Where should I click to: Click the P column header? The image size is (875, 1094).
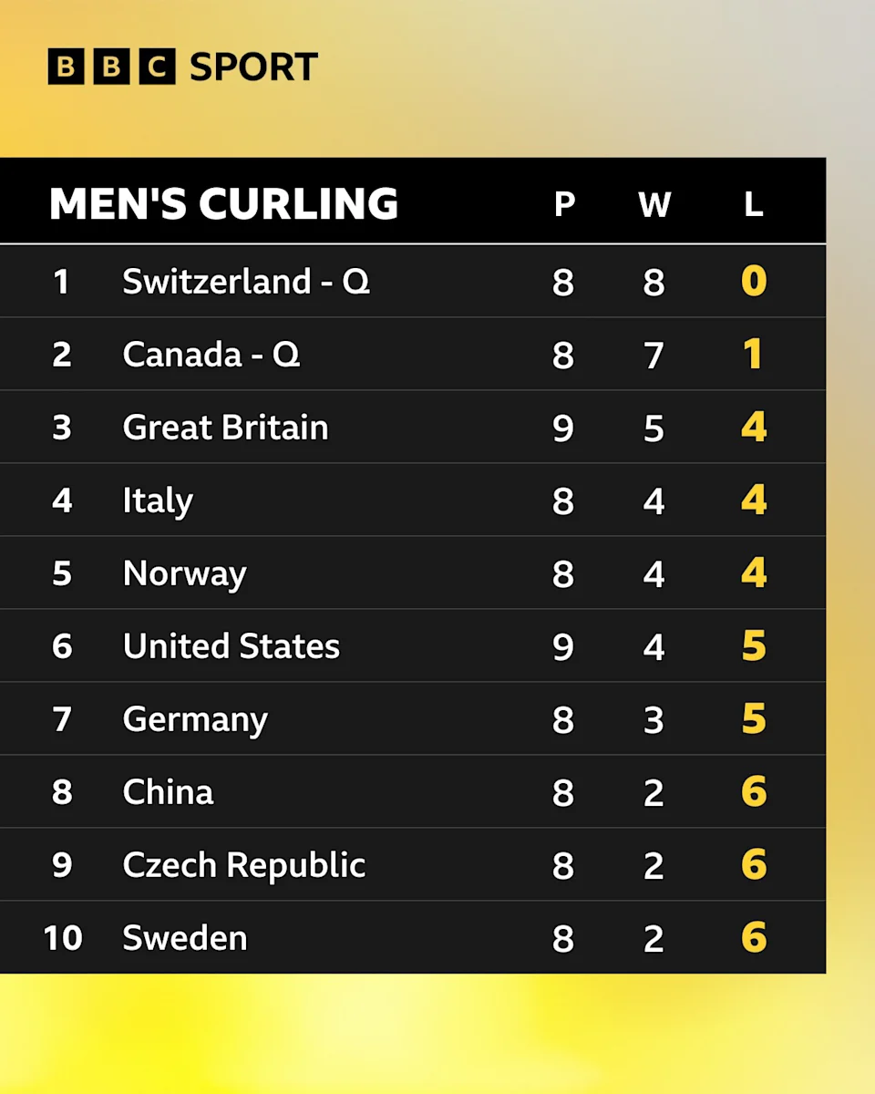coord(564,204)
